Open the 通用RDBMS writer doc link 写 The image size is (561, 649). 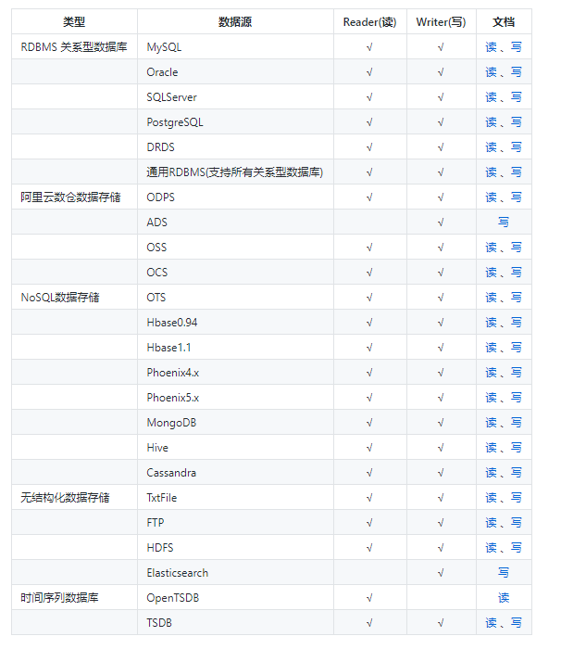pos(516,172)
